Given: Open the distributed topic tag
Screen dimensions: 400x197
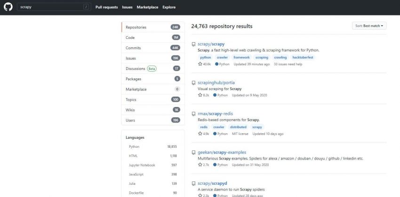Looking at the screenshot, I should 238,127.
